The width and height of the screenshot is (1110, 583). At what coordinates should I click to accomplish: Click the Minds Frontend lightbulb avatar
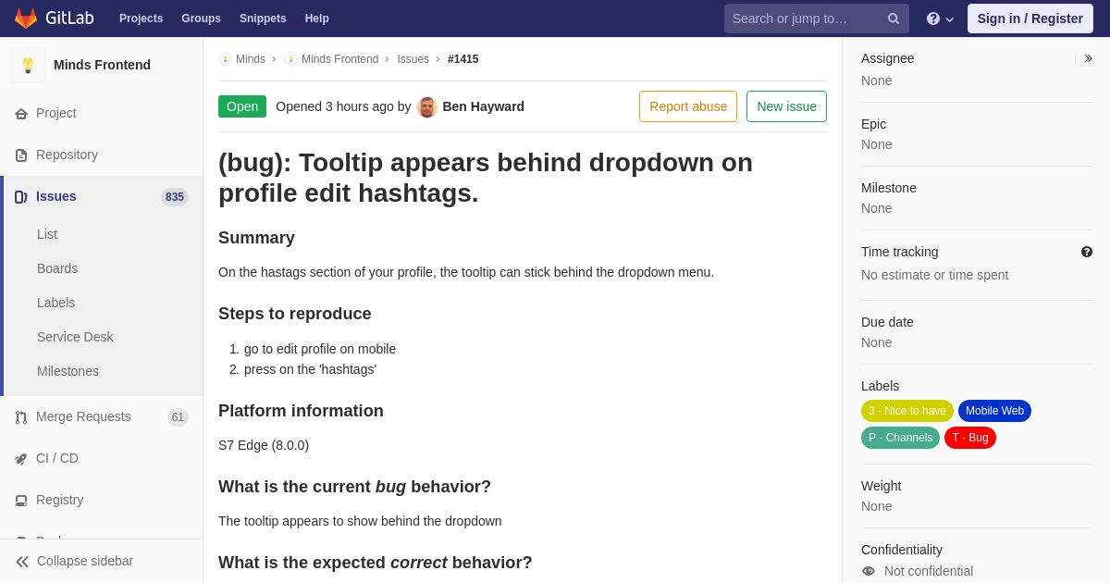28,65
